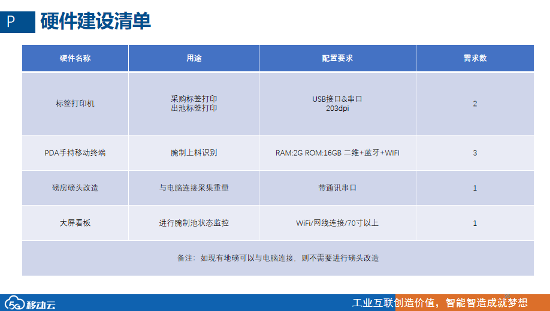Click quantity 2 in 标签打印机 row

[x=475, y=104]
